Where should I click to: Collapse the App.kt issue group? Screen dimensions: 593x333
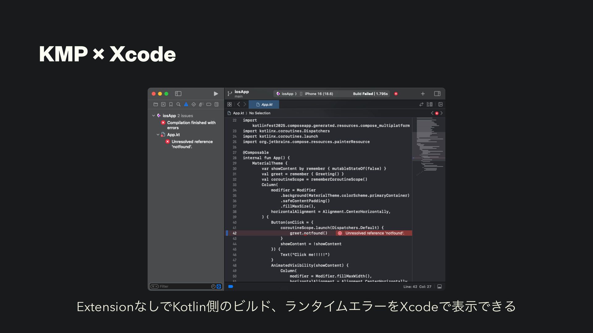click(x=158, y=135)
